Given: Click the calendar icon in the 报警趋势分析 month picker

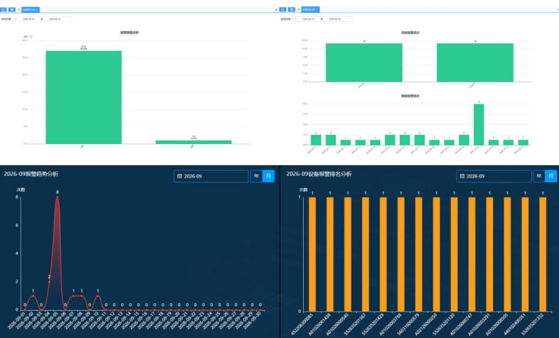Looking at the screenshot, I should click(180, 176).
